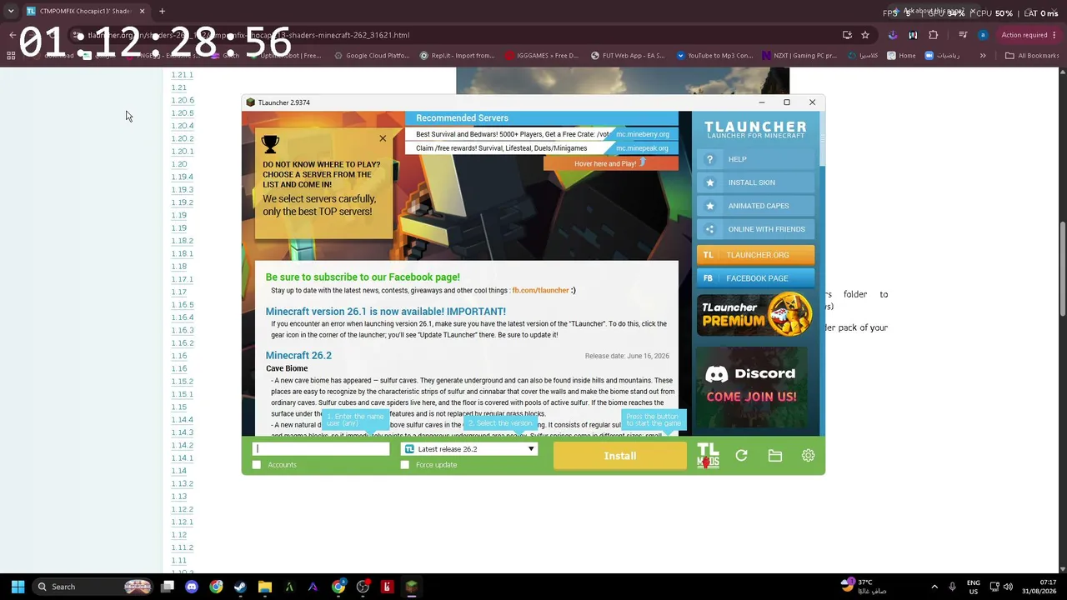Close the server promo popup with X
Screen dimensions: 1067x600
[383, 138]
